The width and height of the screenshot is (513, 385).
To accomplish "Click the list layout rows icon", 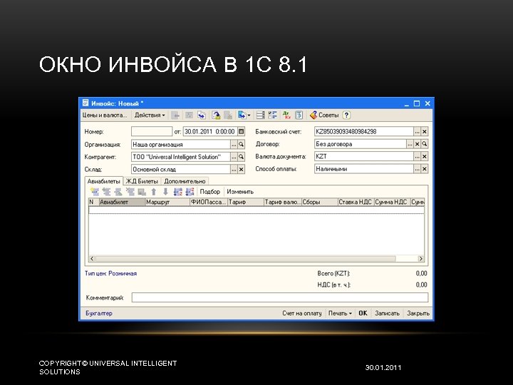I will (x=261, y=115).
